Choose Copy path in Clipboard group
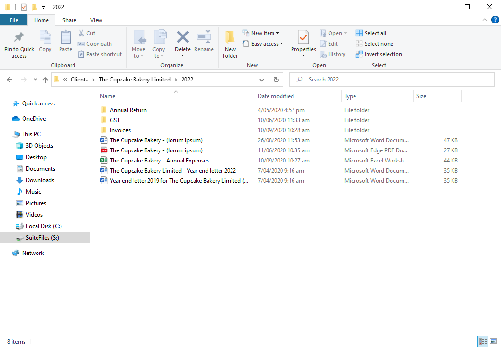This screenshot has width=501, height=347. coord(95,44)
